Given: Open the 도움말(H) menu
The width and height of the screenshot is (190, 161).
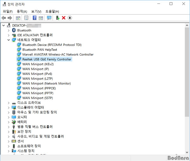Looking at the screenshot, I should coord(52,11).
